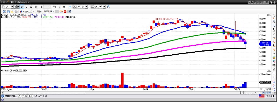
Task: Click the refresh chart icon
Action: 109,7
